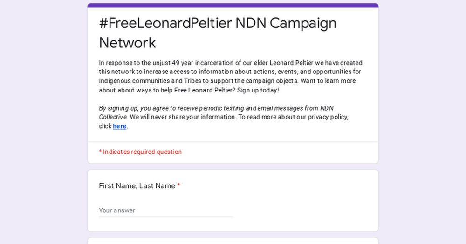
Task: Click the "In response to the unjust" sentence start
Action: 135,63
